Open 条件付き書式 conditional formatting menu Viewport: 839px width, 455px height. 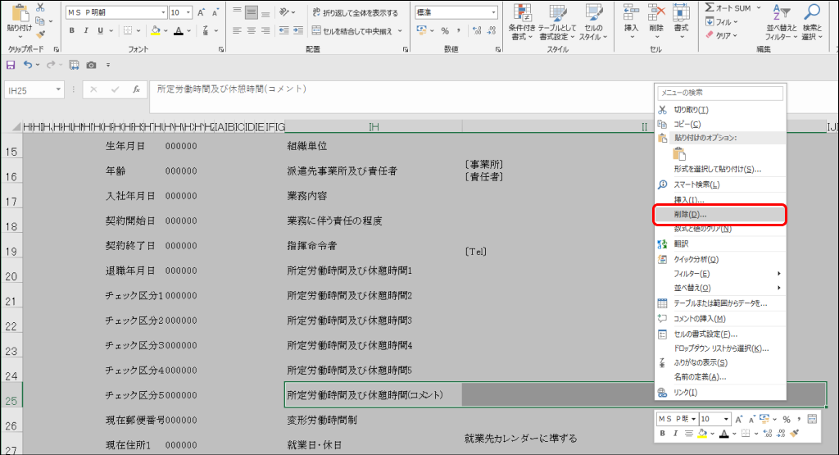click(x=521, y=22)
